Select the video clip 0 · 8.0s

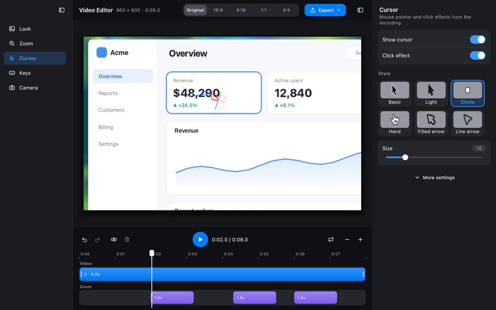tap(222, 274)
